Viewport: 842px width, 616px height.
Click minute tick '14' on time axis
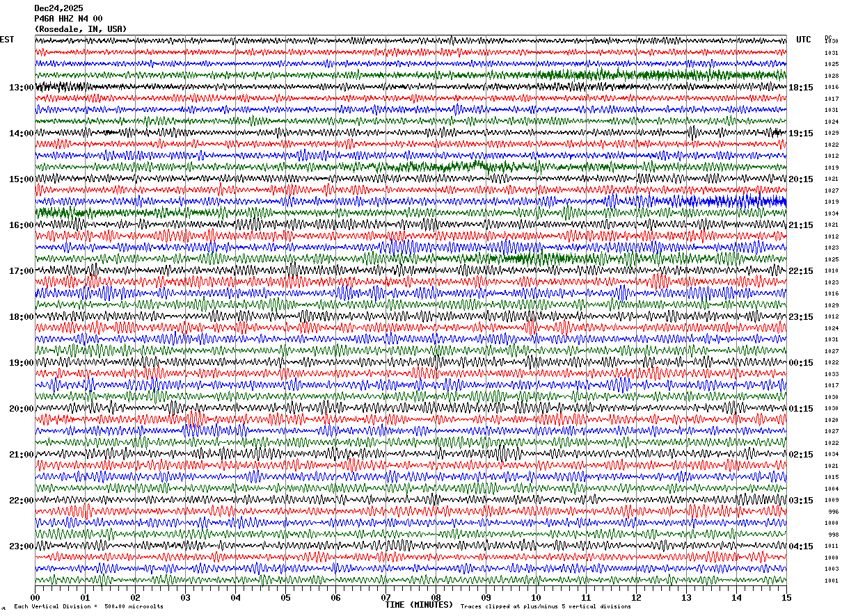tap(736, 597)
